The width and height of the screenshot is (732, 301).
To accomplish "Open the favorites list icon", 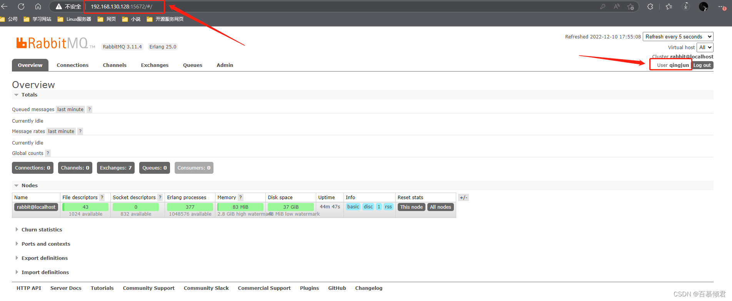I will [x=669, y=7].
